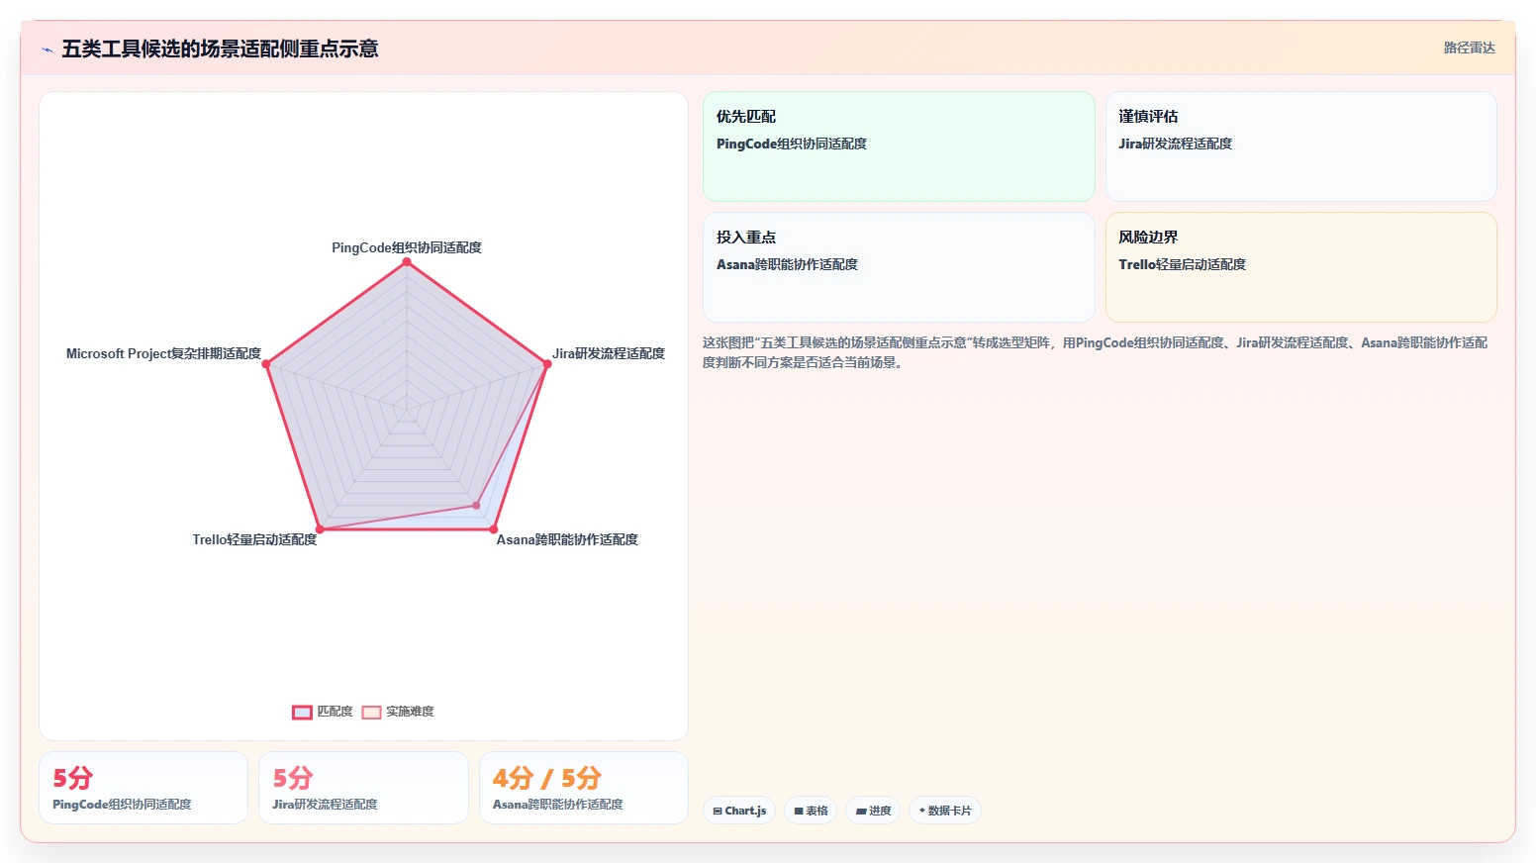Click the axis label Asana跨职能协作适配度 below the radar
Image resolution: width=1536 pixels, height=863 pixels.
tap(567, 539)
